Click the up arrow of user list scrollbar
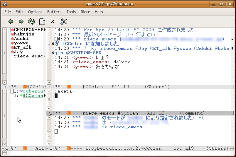This screenshot has height=157, width=236. click(x=4, y=30)
